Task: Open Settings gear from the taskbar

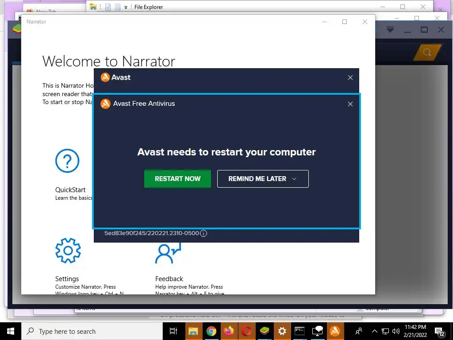Action: pos(282,331)
